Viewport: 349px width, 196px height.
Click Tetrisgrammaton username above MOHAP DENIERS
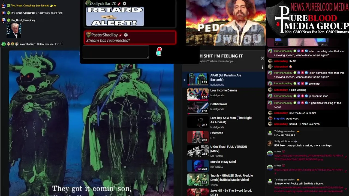(x=285, y=131)
